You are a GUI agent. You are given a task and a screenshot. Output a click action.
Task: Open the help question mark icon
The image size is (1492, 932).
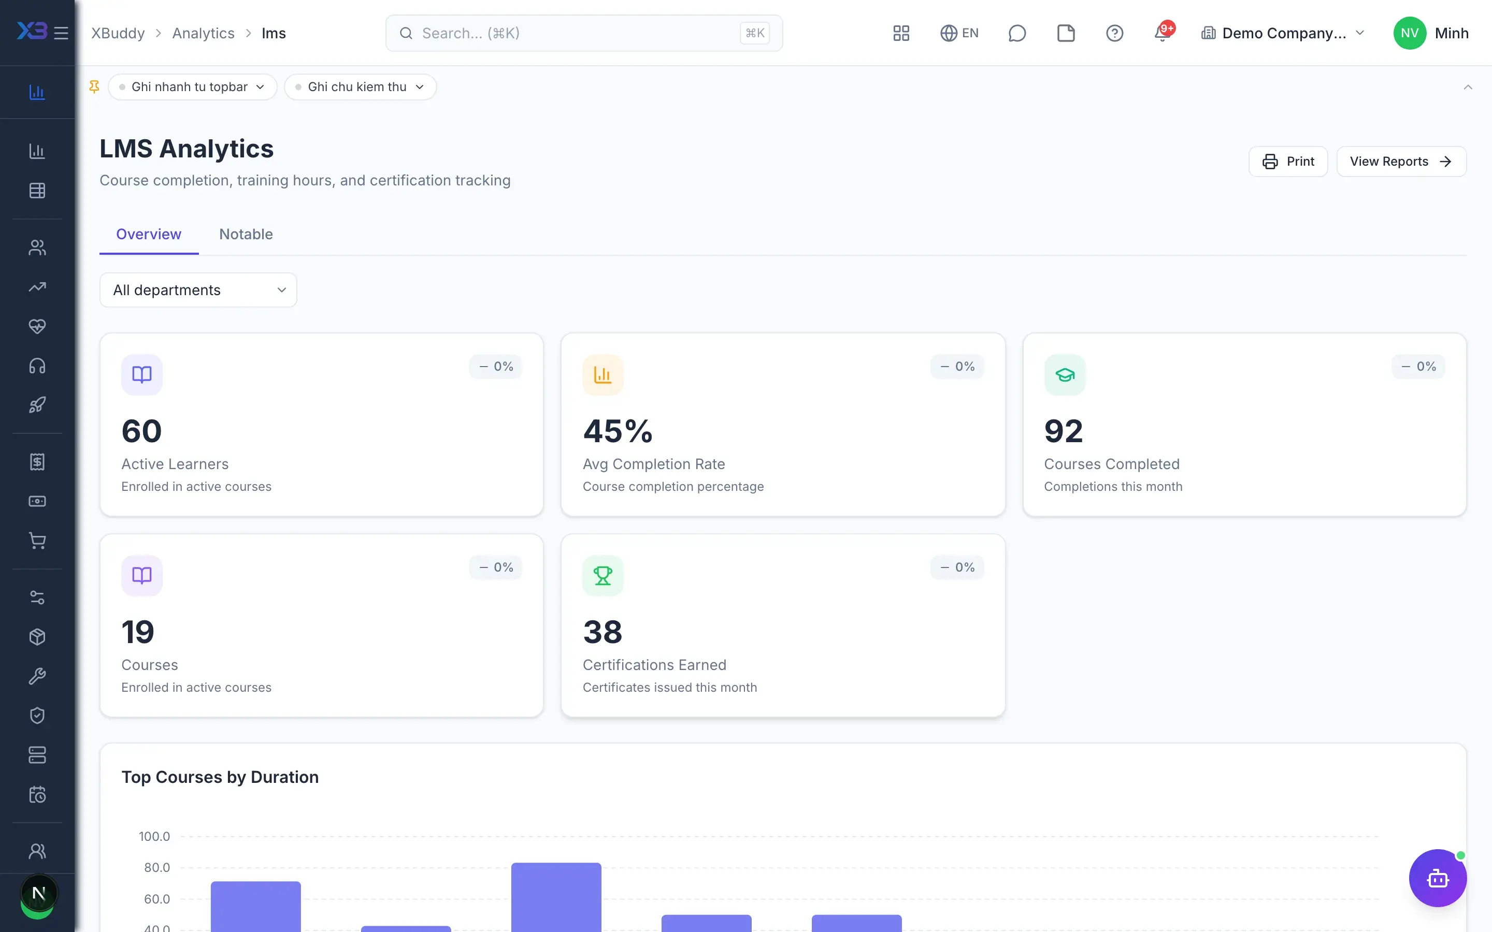coord(1114,33)
